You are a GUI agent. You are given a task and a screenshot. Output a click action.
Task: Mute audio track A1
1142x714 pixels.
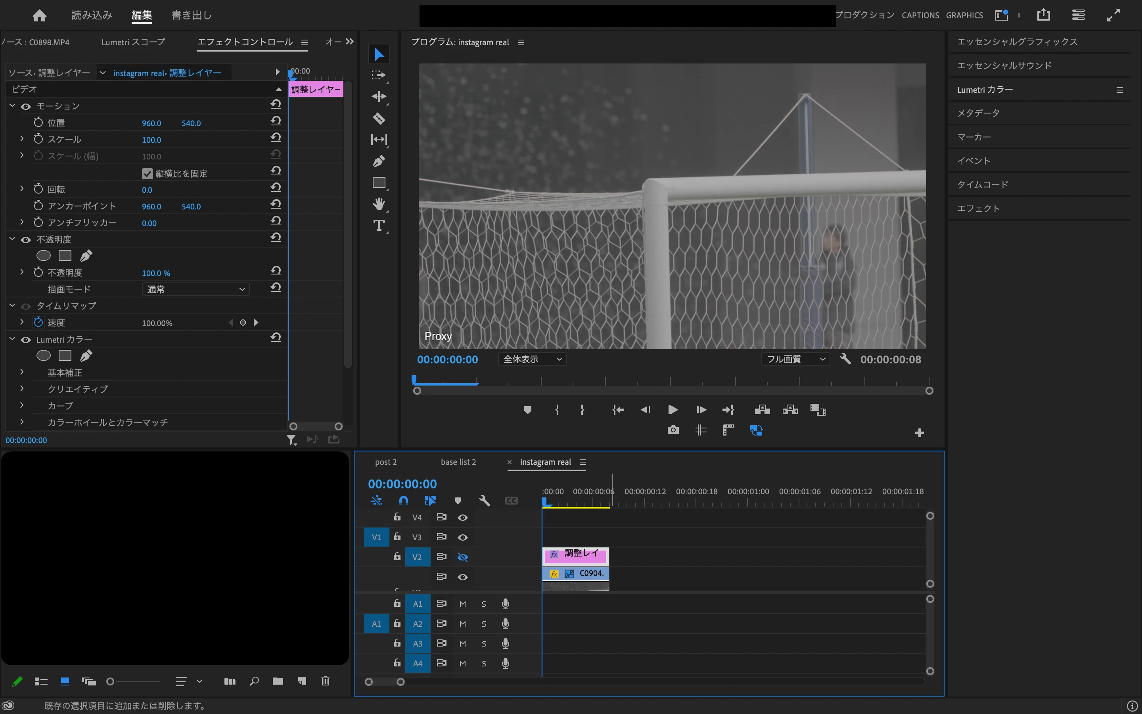[x=462, y=604]
